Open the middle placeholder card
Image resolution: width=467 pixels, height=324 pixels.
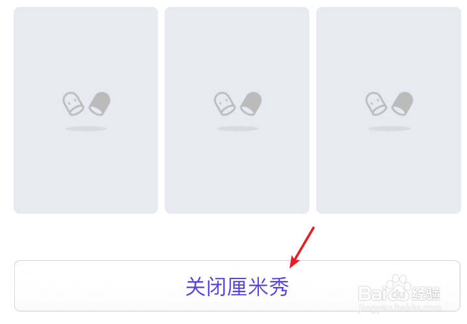click(x=237, y=110)
